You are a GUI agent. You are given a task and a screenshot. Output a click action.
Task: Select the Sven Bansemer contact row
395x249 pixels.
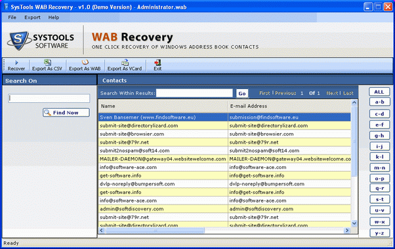[224, 117]
